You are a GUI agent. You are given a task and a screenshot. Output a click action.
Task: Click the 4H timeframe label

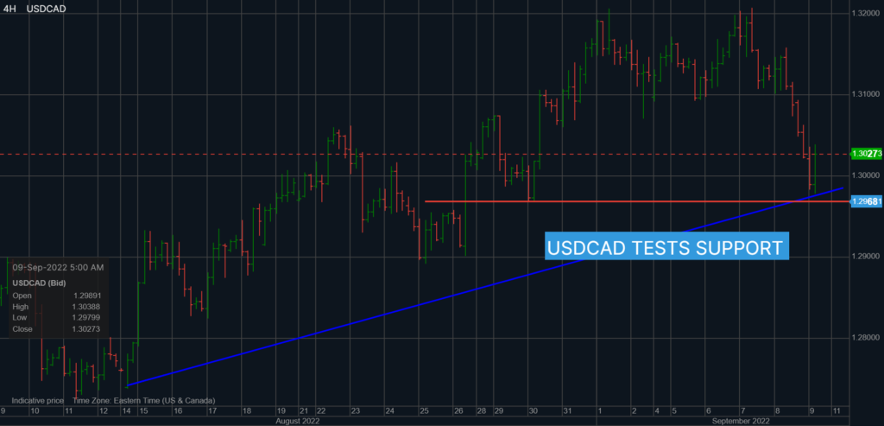(9, 9)
